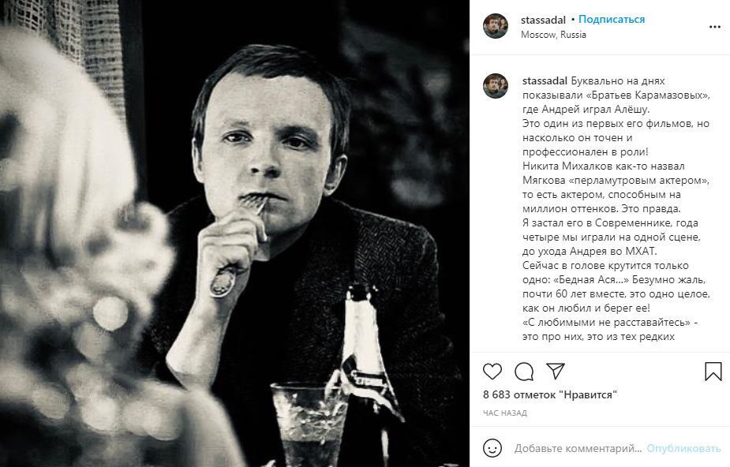Save the post with the bookmark icon
Viewport: 730px width, 467px height.
(x=713, y=372)
